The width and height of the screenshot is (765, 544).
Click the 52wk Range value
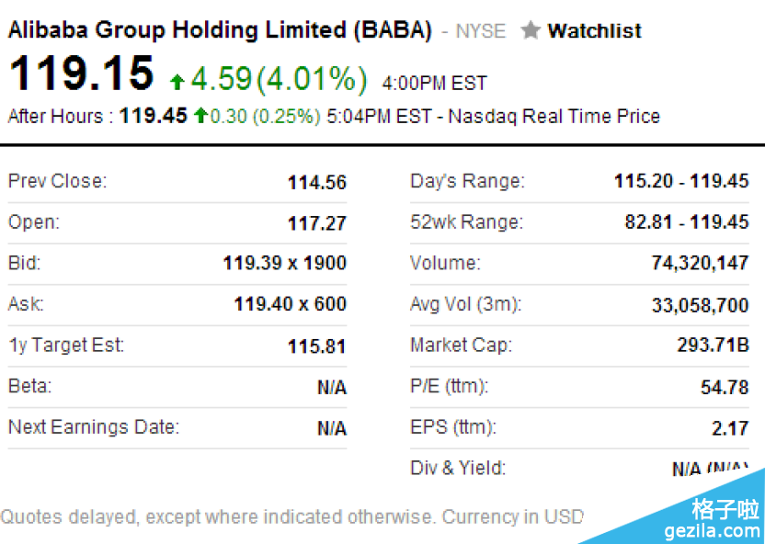click(685, 222)
